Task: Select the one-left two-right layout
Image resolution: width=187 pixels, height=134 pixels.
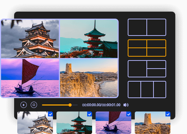Action: pyautogui.click(x=147, y=69)
